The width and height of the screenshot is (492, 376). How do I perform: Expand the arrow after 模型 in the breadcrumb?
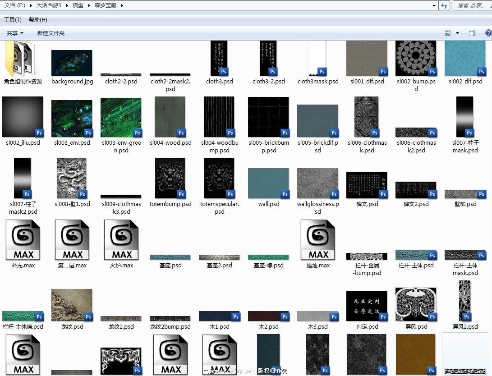coord(89,5)
